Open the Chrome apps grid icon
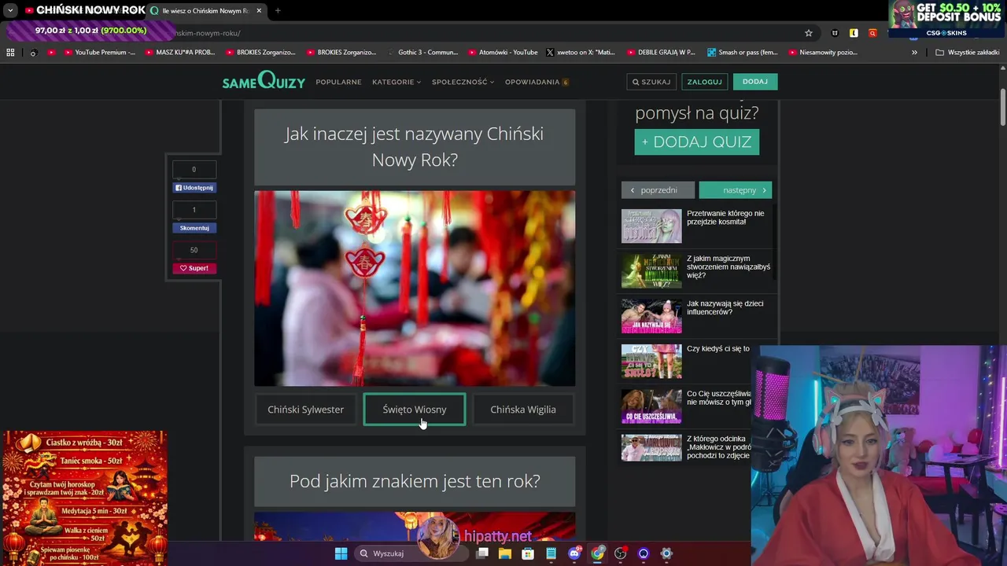Image resolution: width=1007 pixels, height=566 pixels. 10,53
